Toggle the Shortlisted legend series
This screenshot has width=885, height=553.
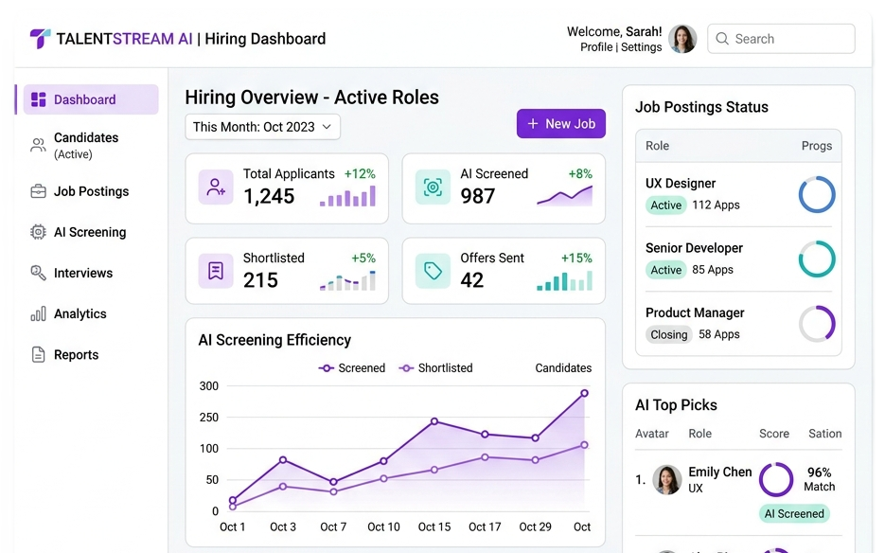435,368
